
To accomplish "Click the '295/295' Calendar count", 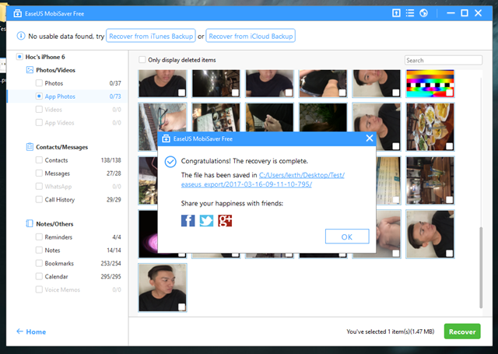I will pos(110,276).
